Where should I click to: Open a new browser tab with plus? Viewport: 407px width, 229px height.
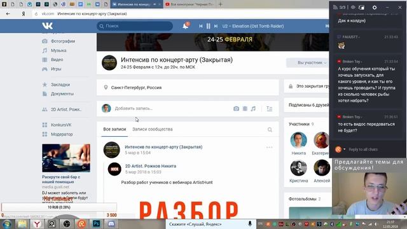tap(221, 4)
